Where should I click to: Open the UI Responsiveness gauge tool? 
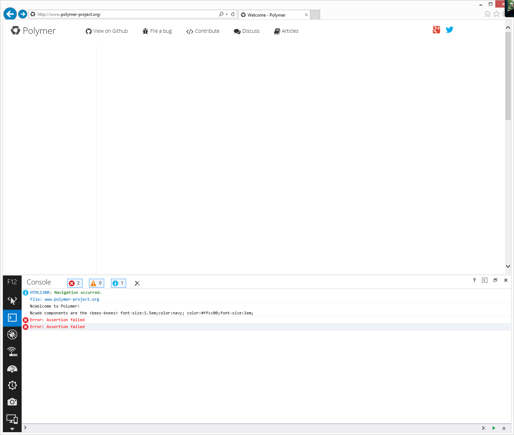[12, 369]
